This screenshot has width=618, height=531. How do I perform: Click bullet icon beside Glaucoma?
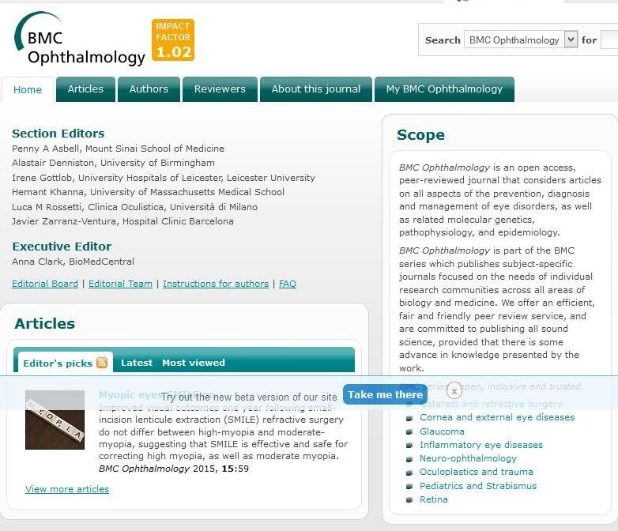click(x=409, y=432)
